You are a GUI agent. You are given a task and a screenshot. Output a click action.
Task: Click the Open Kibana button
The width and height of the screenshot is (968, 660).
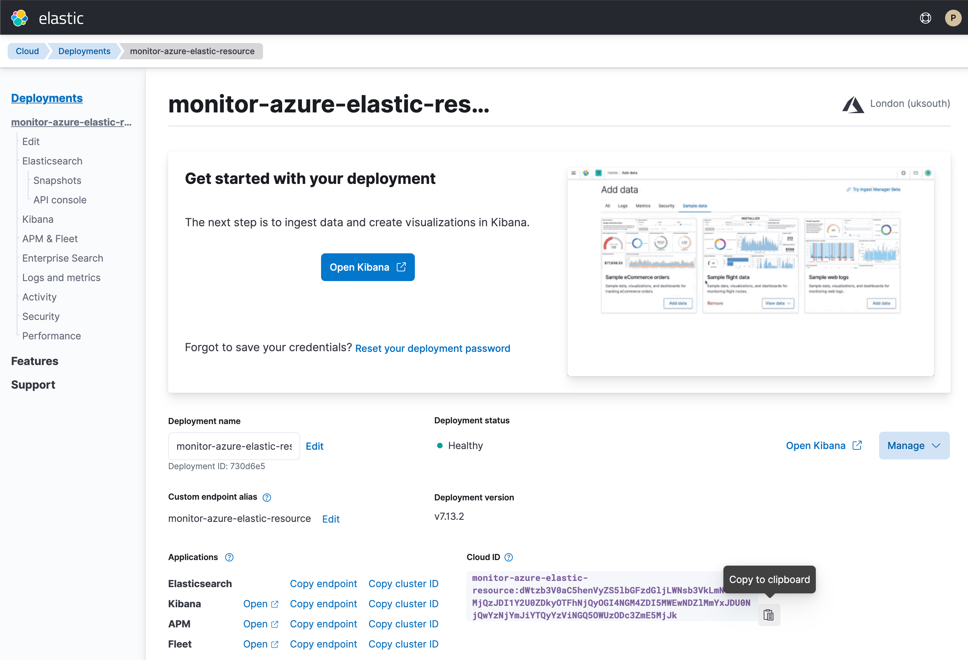pos(367,267)
